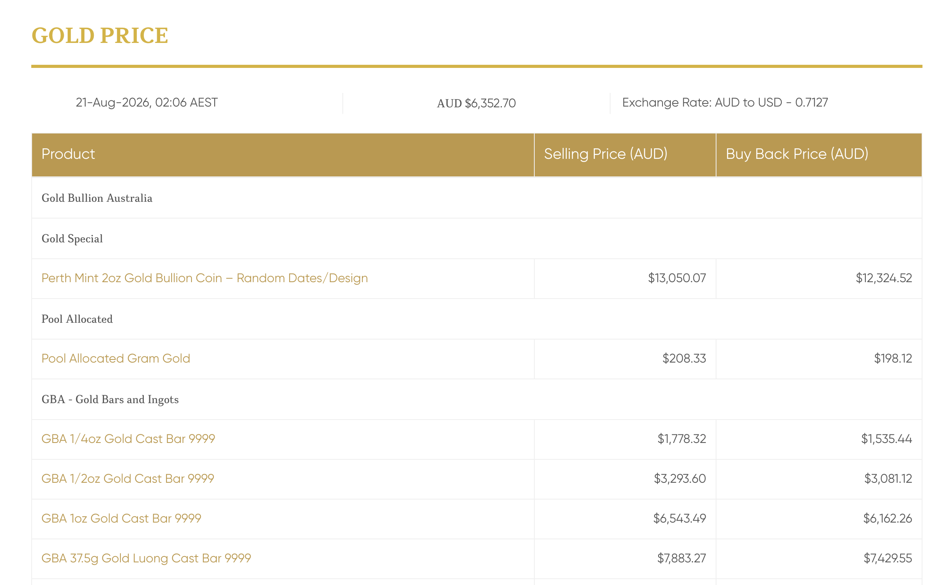The height and width of the screenshot is (585, 951).
Task: Click selling price $13,050.07
Action: coord(677,278)
